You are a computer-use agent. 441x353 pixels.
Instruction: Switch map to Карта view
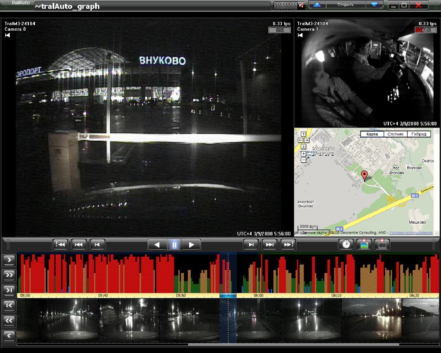[x=372, y=134]
